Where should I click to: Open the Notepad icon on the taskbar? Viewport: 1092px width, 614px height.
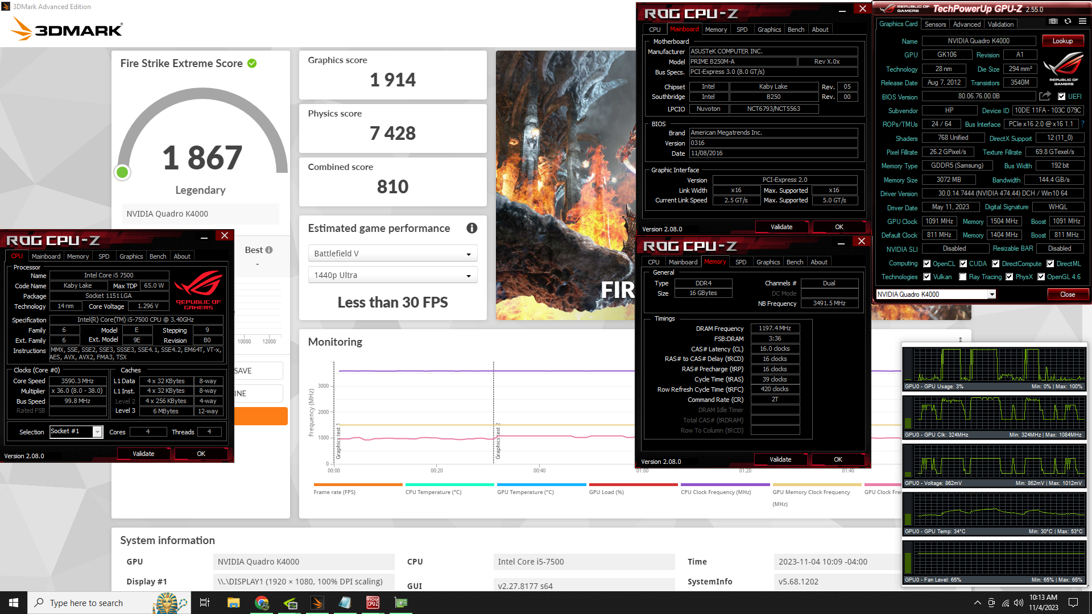(x=345, y=603)
